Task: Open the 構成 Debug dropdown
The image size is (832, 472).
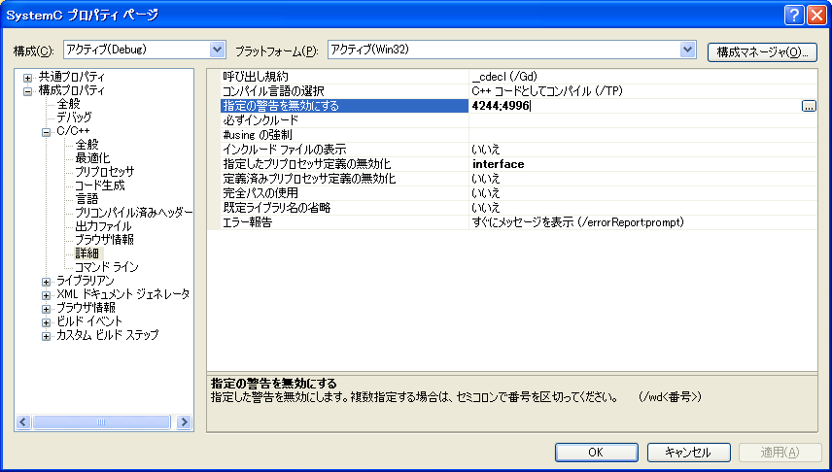Action: (x=217, y=50)
